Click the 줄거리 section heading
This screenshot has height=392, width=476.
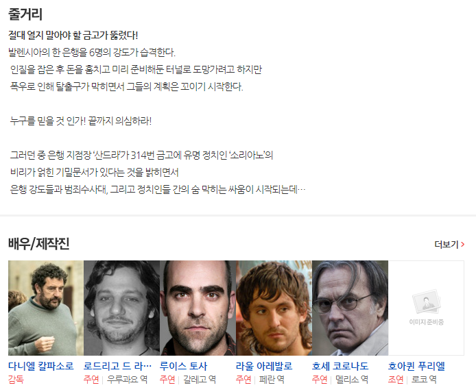[25, 14]
